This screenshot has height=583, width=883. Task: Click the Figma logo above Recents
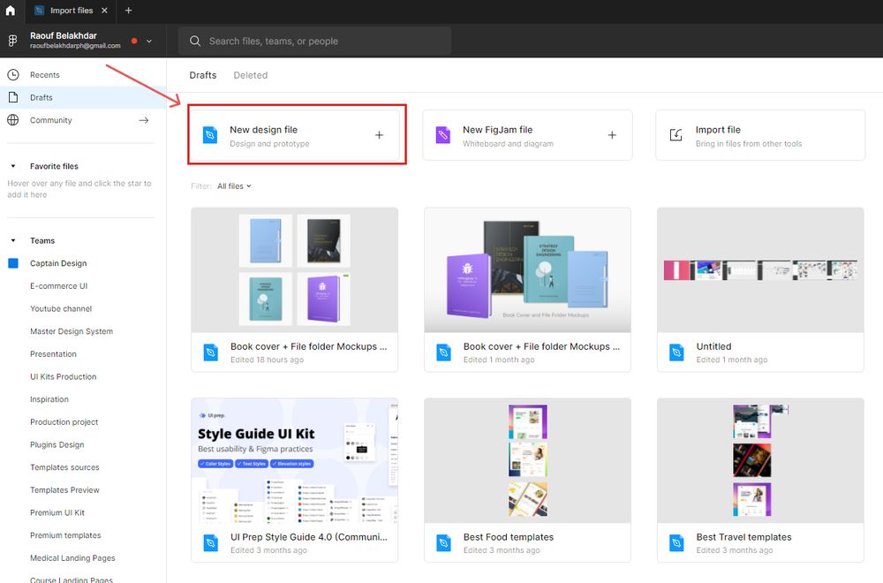point(12,40)
